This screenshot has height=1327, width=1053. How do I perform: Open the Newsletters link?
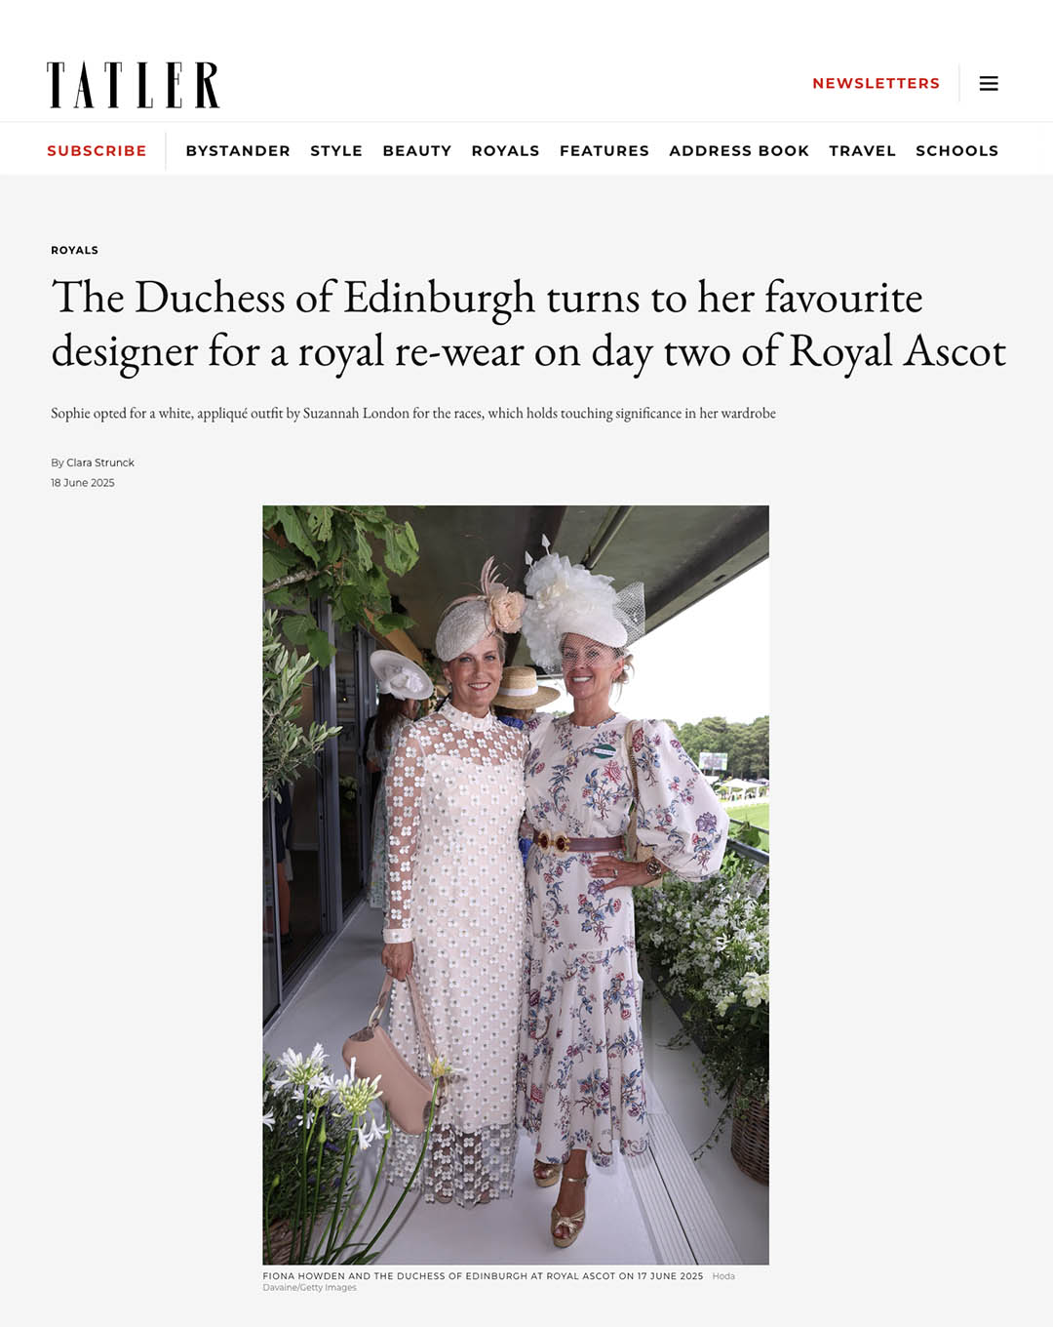(876, 84)
